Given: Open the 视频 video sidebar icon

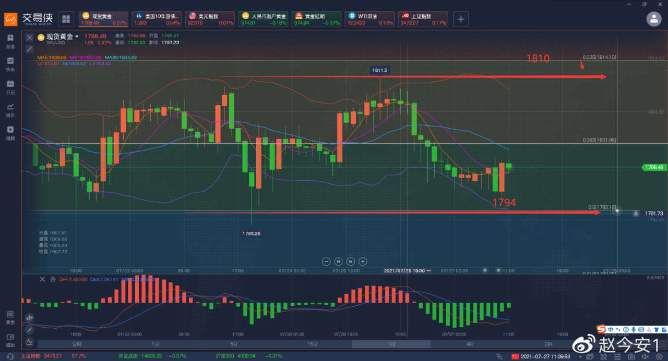Looking at the screenshot, I should (10, 133).
